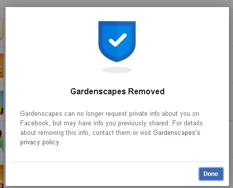The height and width of the screenshot is (188, 233).
Task: Click the dimmed background above the dialog
Action: coord(117,4)
